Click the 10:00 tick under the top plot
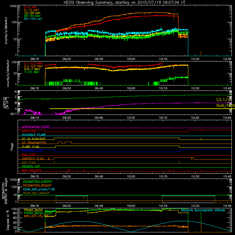235x235 pixels. pyautogui.click(x=131, y=59)
